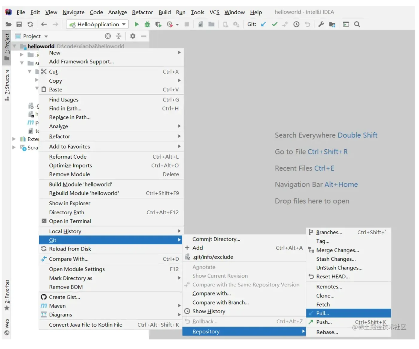Collapse the helloworld root tree node
The width and height of the screenshot is (419, 349).
pyautogui.click(x=14, y=46)
